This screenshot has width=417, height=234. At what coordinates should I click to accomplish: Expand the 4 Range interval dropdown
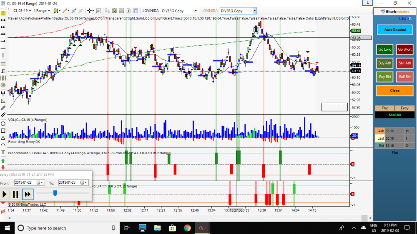pyautogui.click(x=42, y=11)
